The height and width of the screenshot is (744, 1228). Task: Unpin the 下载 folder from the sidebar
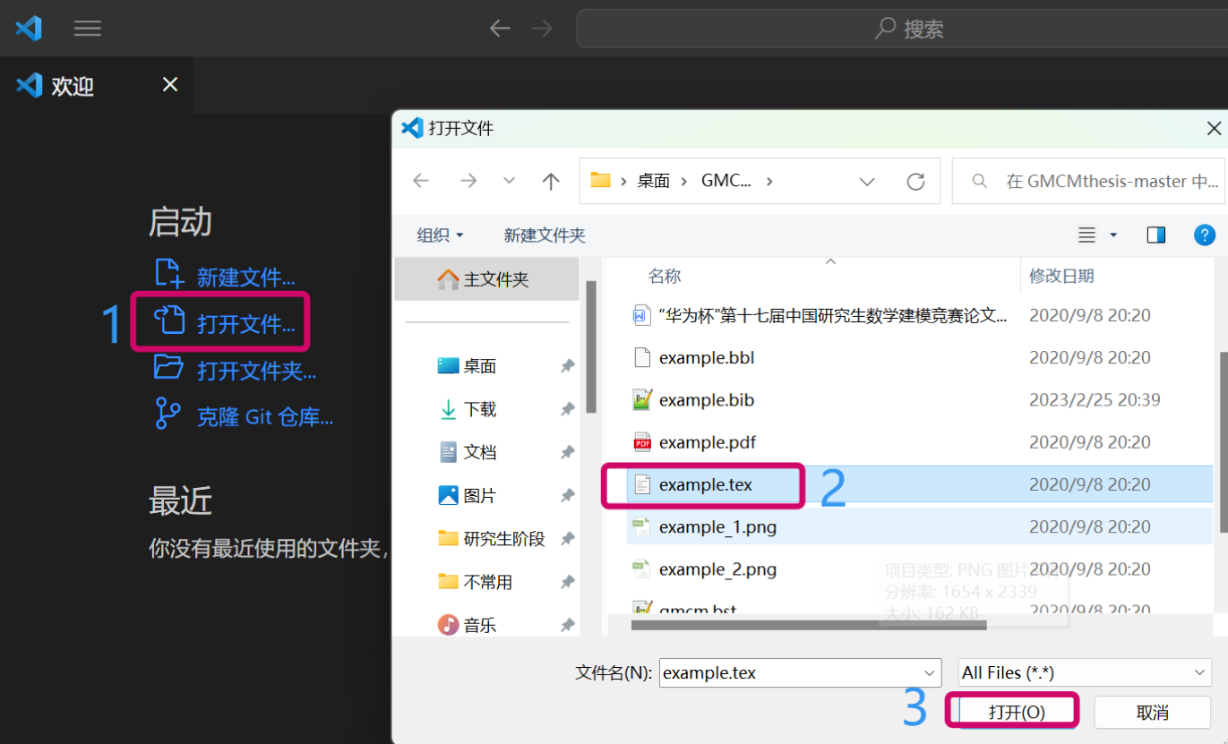pos(567,408)
